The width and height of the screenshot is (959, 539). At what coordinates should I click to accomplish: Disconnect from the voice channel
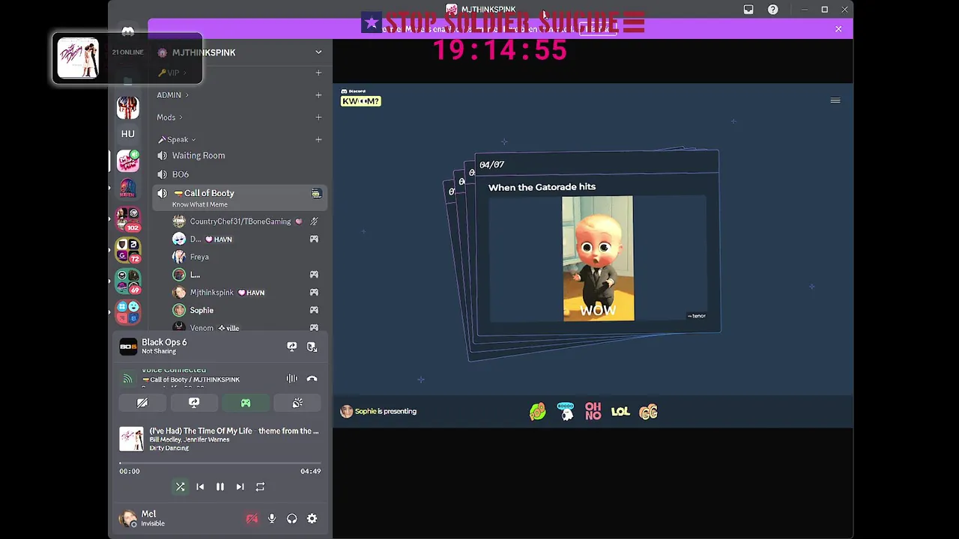click(x=312, y=379)
